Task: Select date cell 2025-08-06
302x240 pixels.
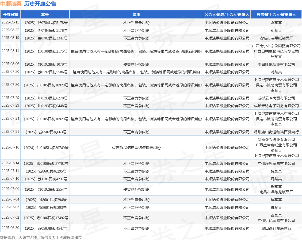Action: pyautogui.click(x=10, y=64)
